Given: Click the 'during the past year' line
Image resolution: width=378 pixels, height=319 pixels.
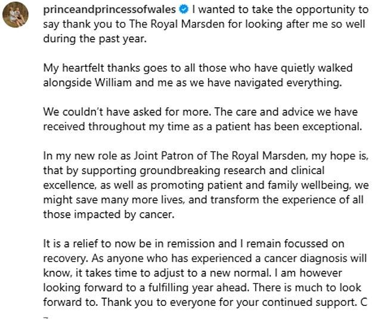Looking at the screenshot, I should click(95, 39).
